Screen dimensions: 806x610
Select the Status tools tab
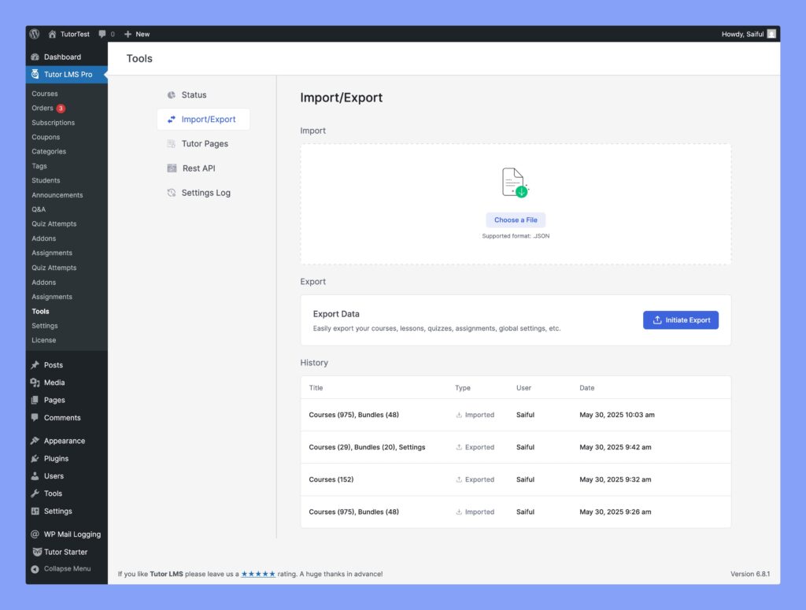tap(204, 95)
